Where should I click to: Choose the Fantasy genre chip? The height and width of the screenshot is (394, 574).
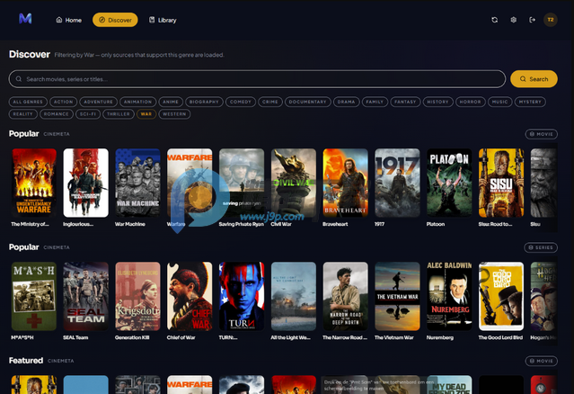pyautogui.click(x=405, y=102)
